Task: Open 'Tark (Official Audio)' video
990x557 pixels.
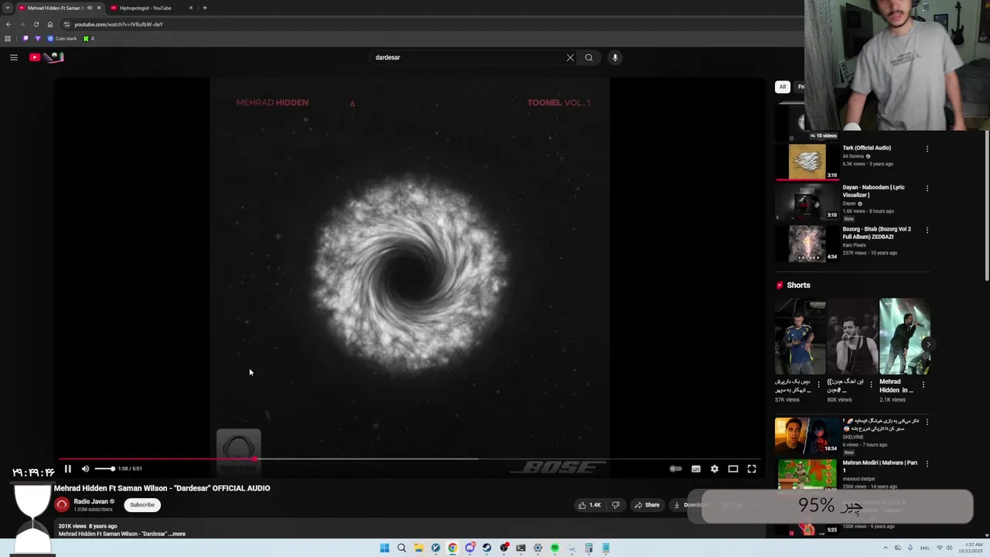Action: click(x=866, y=148)
